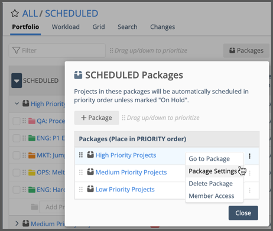Screen dimensions: 273x231
Task: Click the package icon next to Low Priority Projects
Action: 90,189
